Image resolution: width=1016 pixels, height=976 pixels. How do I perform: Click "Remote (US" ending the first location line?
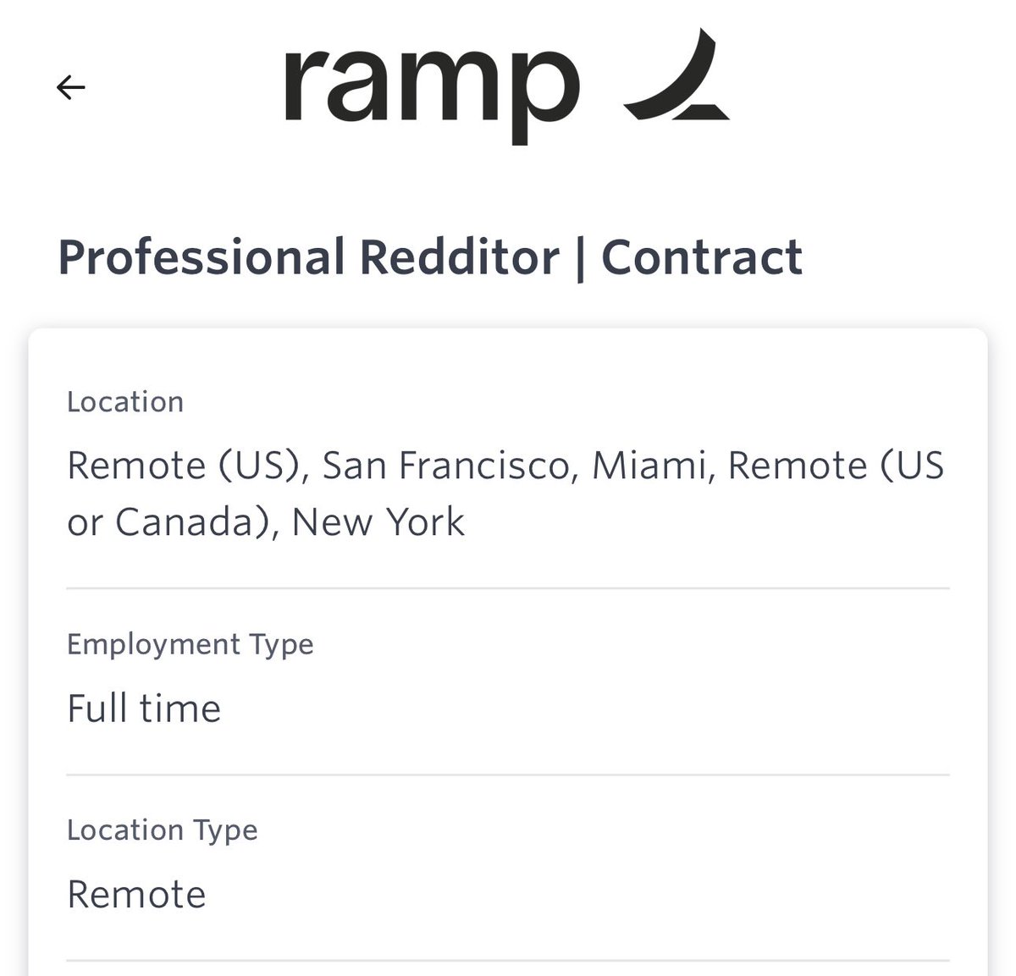coord(836,466)
